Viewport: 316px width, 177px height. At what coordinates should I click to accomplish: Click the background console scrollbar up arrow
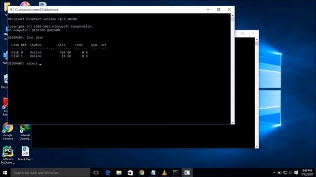click(257, 39)
